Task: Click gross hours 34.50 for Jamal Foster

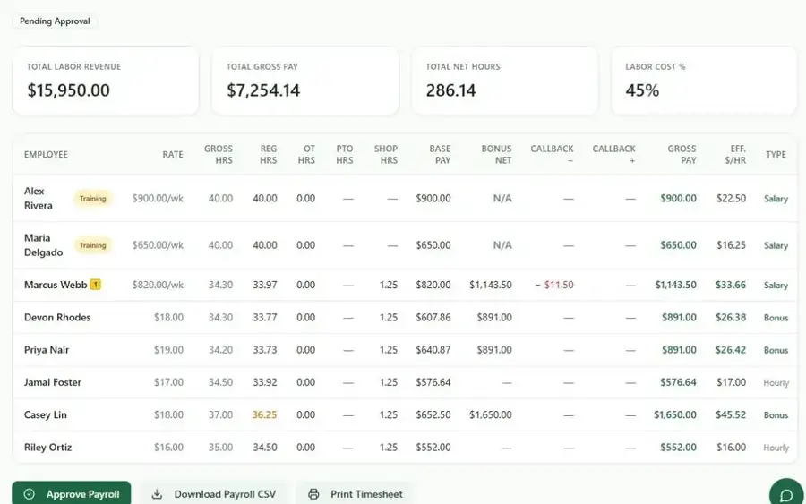Action: tap(220, 382)
